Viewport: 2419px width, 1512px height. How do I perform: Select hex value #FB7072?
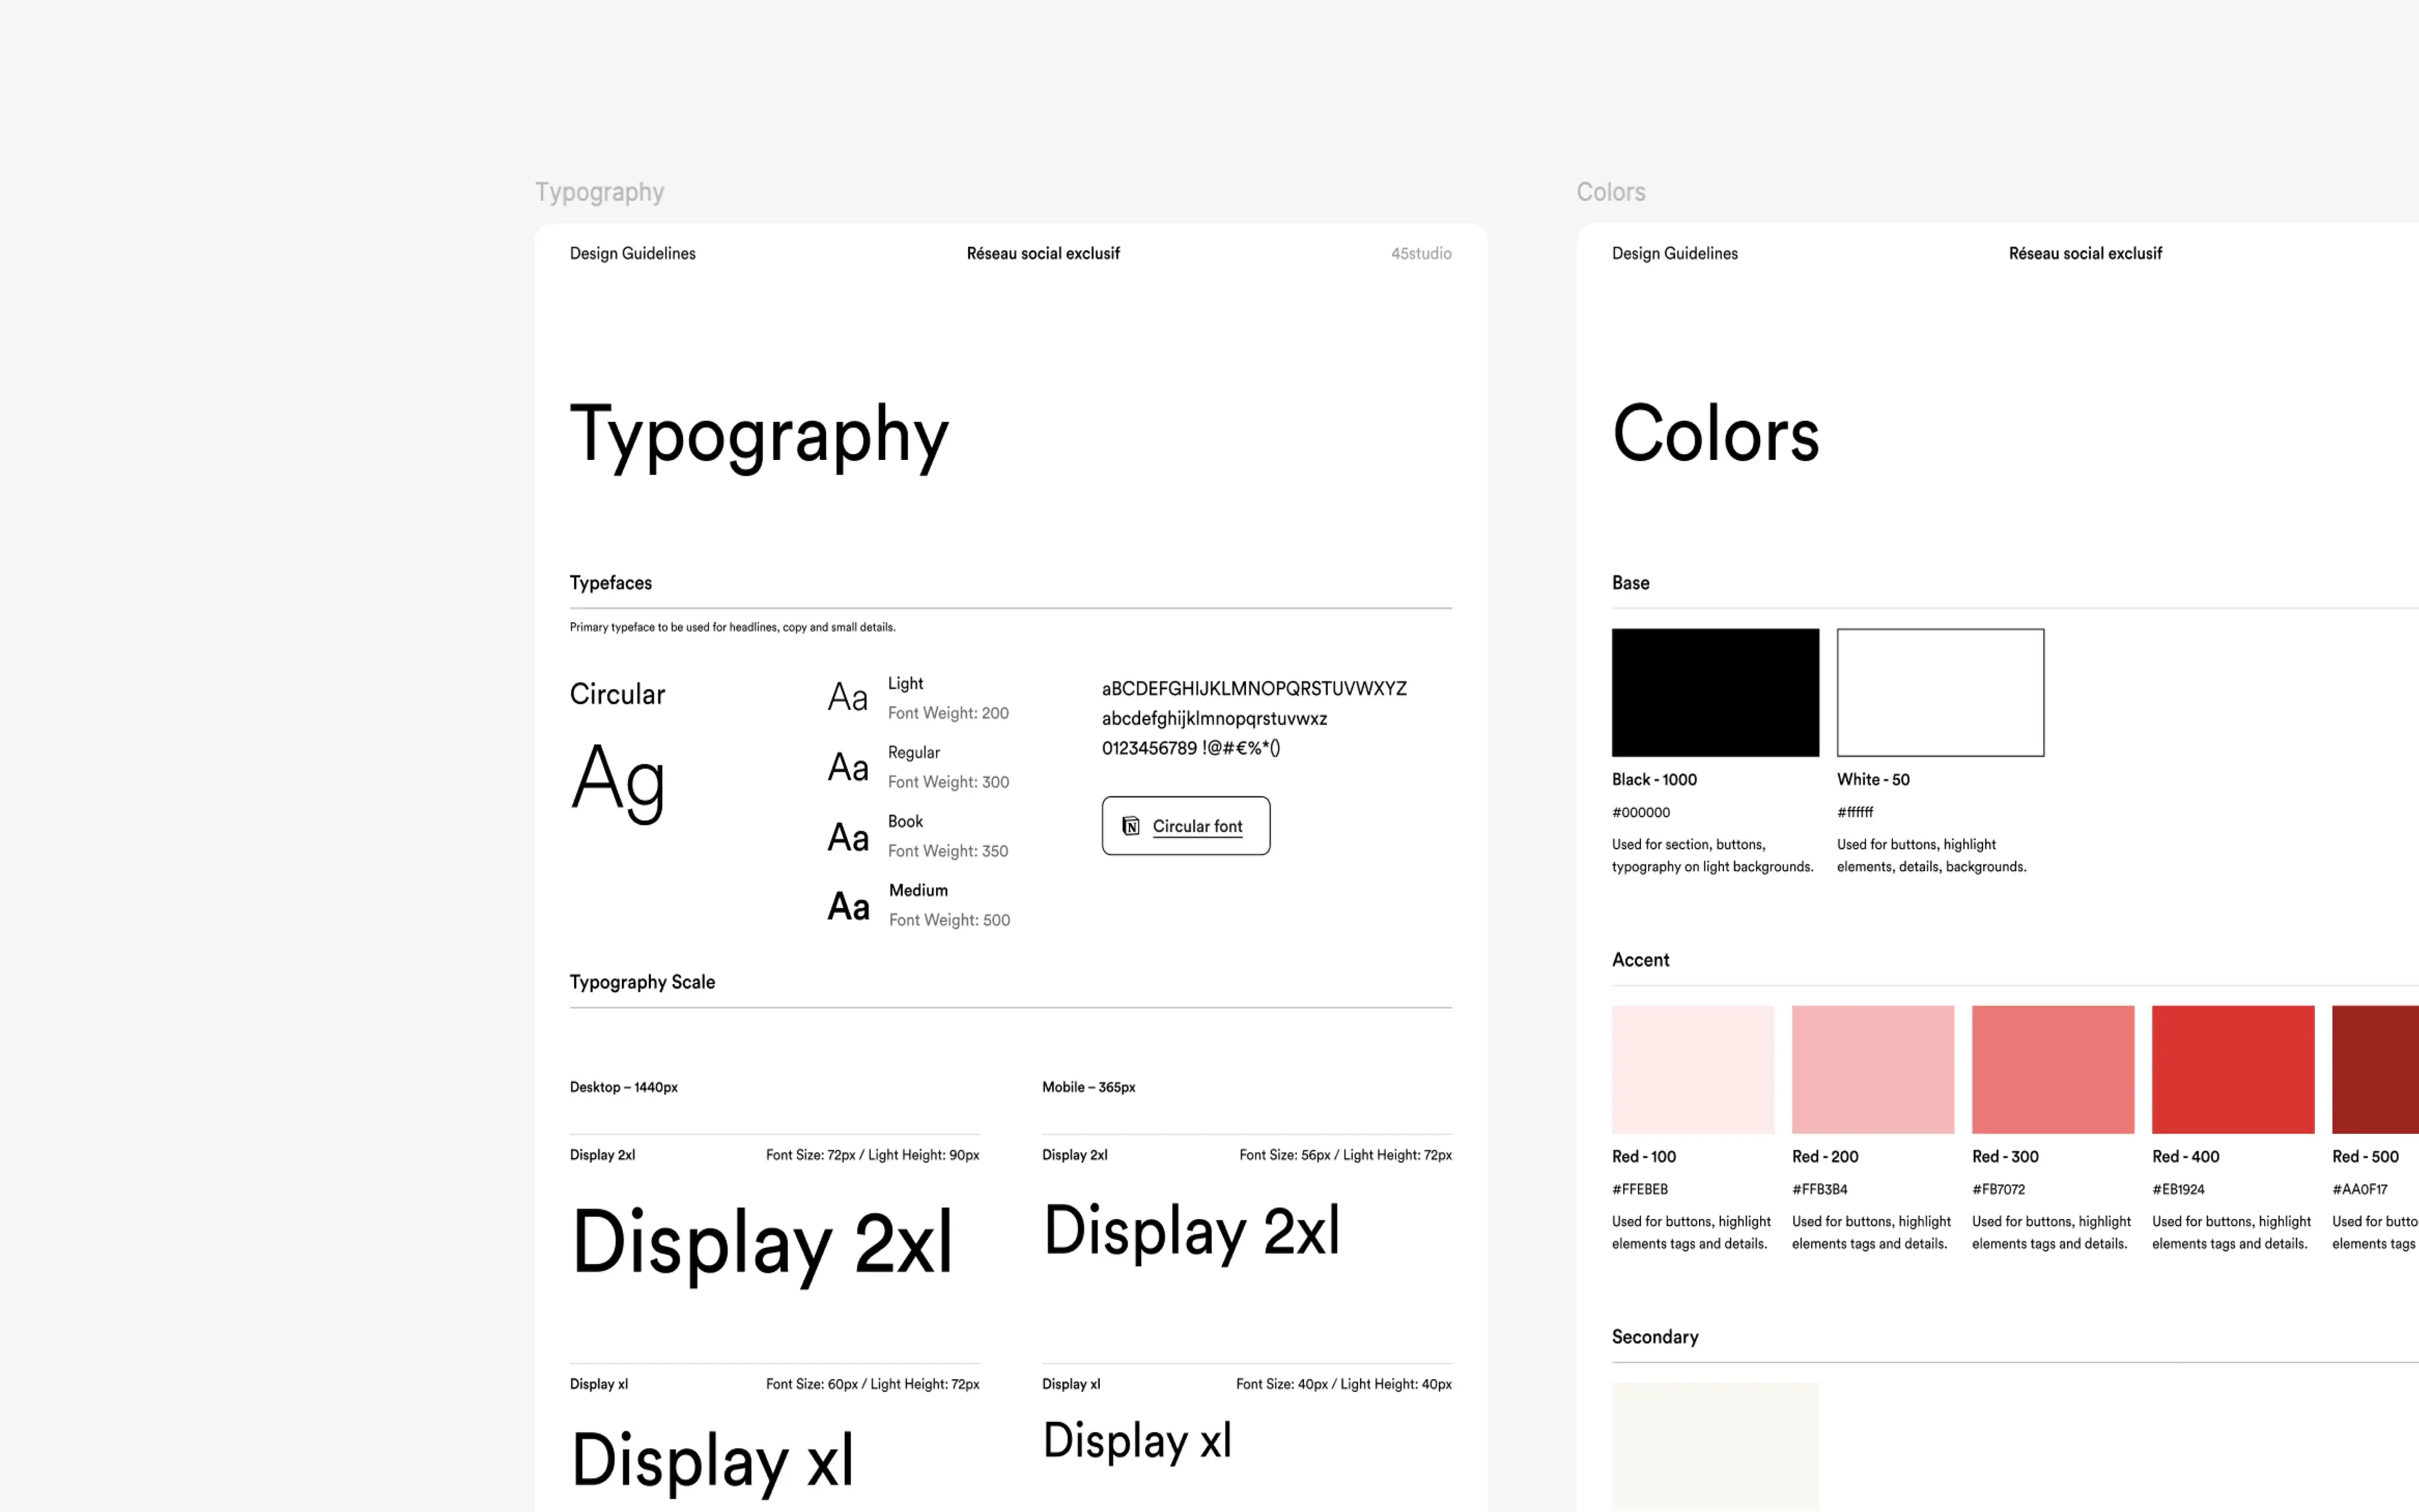coord(1998,1190)
